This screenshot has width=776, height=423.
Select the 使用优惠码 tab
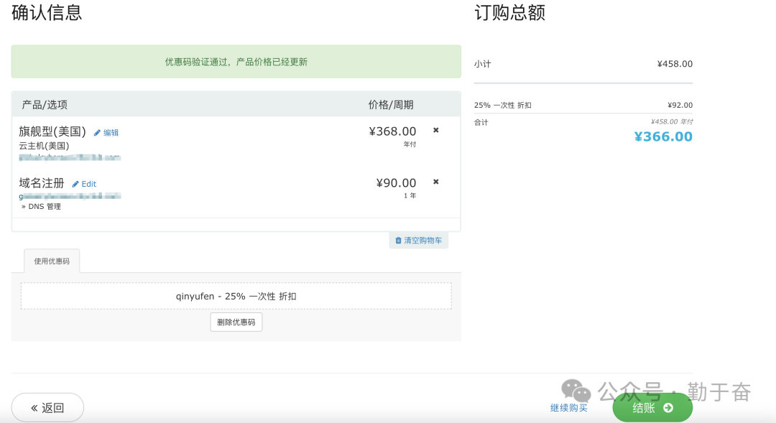click(x=52, y=261)
